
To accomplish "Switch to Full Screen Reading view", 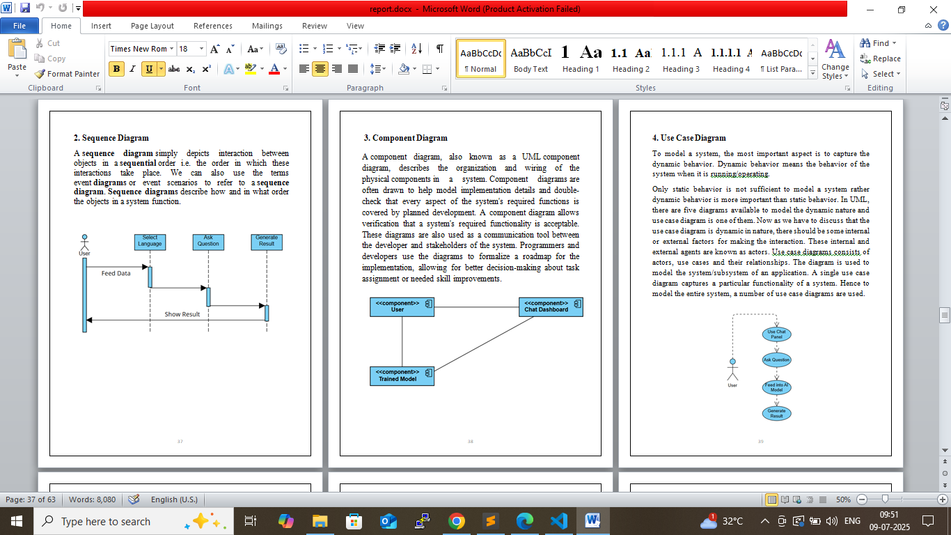I will 783,499.
